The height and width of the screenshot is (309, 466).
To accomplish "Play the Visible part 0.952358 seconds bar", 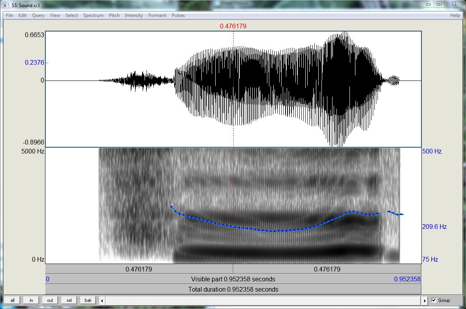I will click(x=233, y=279).
